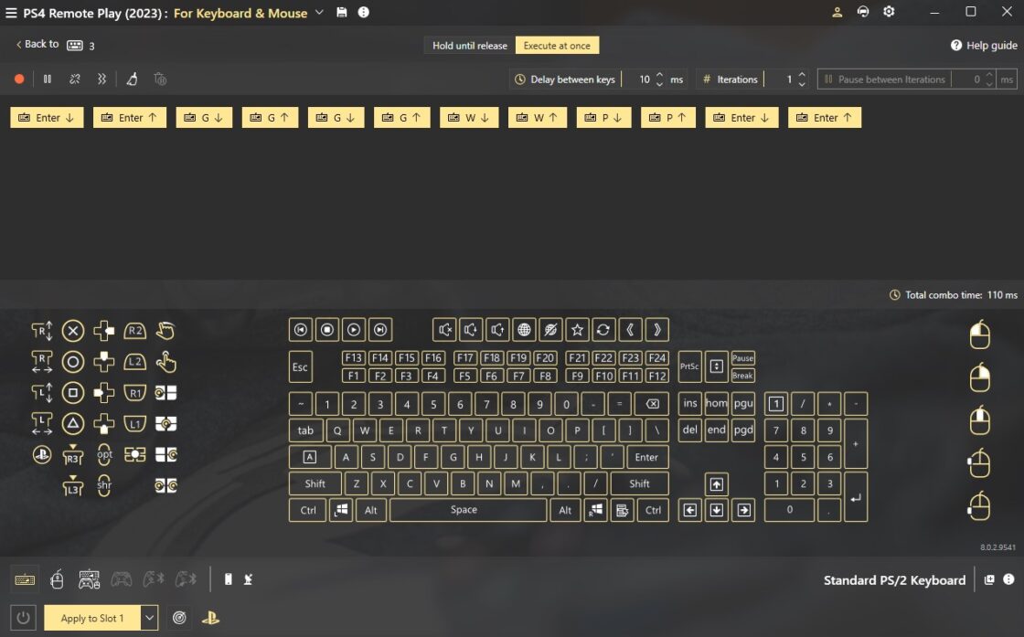This screenshot has height=637, width=1024.
Task: Click the Space key on virtual keyboard
Action: pyautogui.click(x=467, y=510)
